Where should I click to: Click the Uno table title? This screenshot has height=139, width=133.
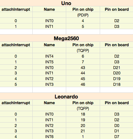click(x=66, y=3)
